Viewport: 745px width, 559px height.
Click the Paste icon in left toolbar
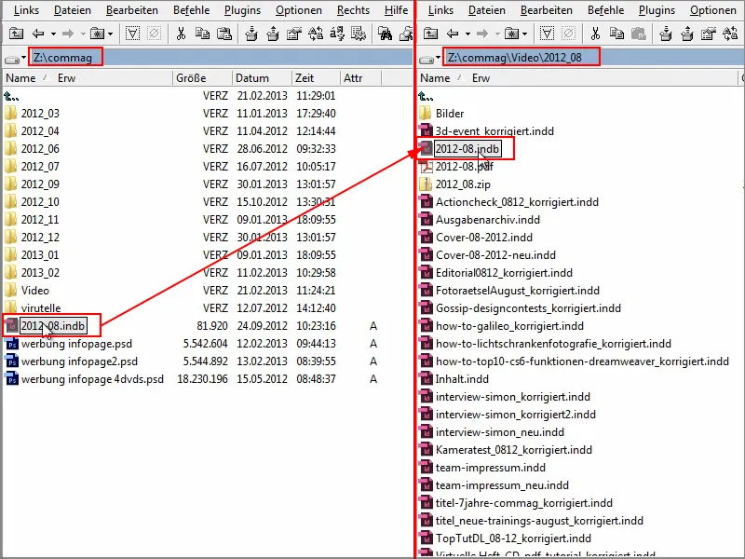pyautogui.click(x=224, y=34)
